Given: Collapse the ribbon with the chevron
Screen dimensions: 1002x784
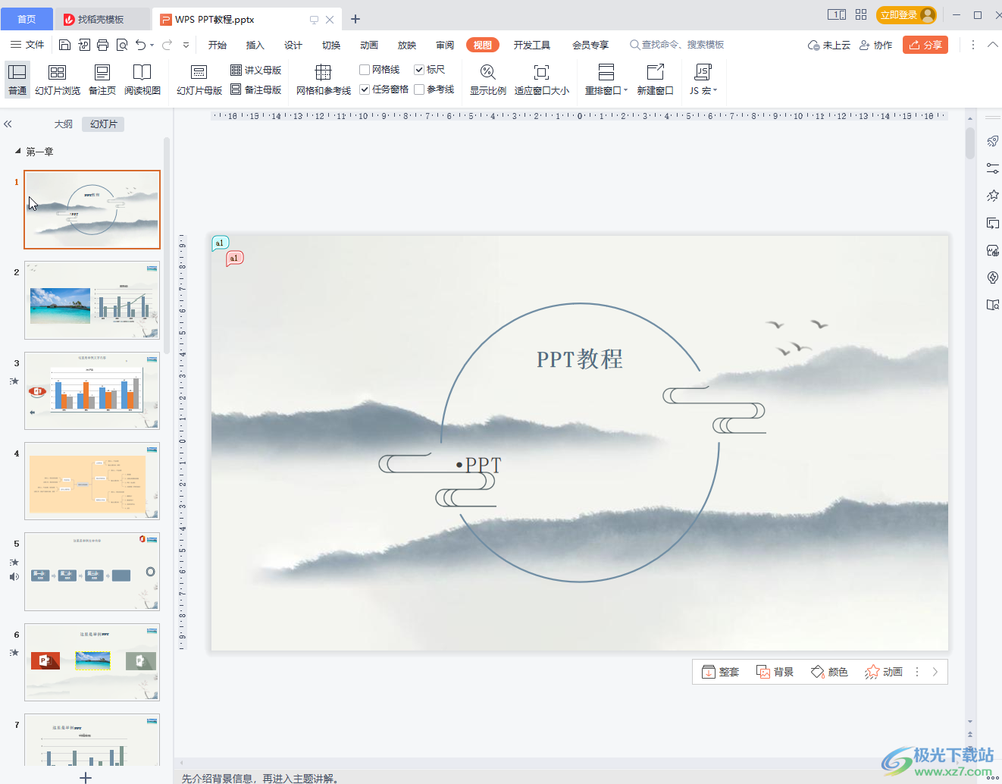Looking at the screenshot, I should 993,45.
